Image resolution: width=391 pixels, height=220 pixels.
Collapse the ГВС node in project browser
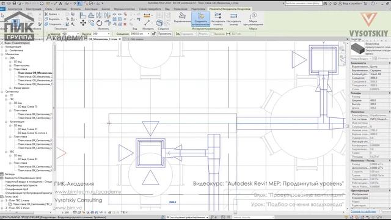pyautogui.click(x=6, y=99)
